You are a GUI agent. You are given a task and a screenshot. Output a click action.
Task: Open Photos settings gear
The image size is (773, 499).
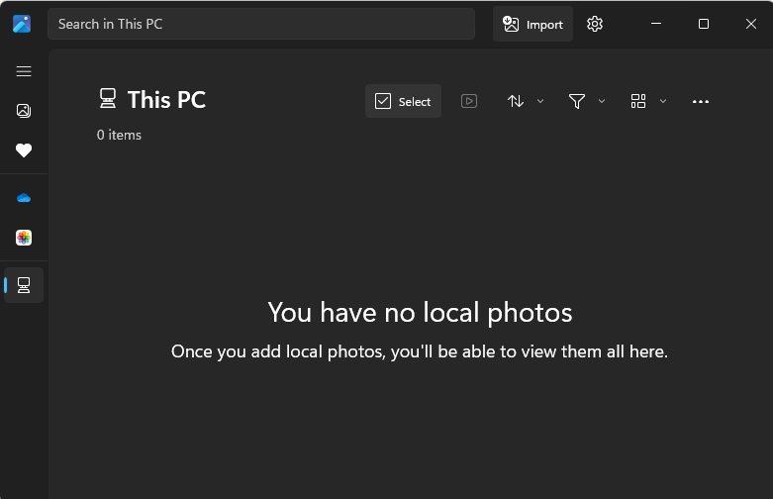(595, 24)
